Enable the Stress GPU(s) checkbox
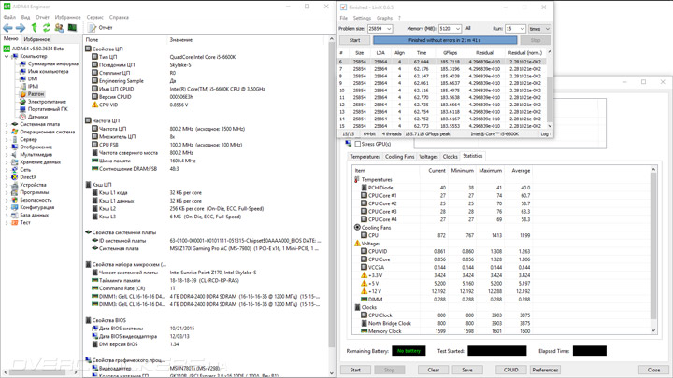Screen dimensions: 673x378 coord(357,144)
